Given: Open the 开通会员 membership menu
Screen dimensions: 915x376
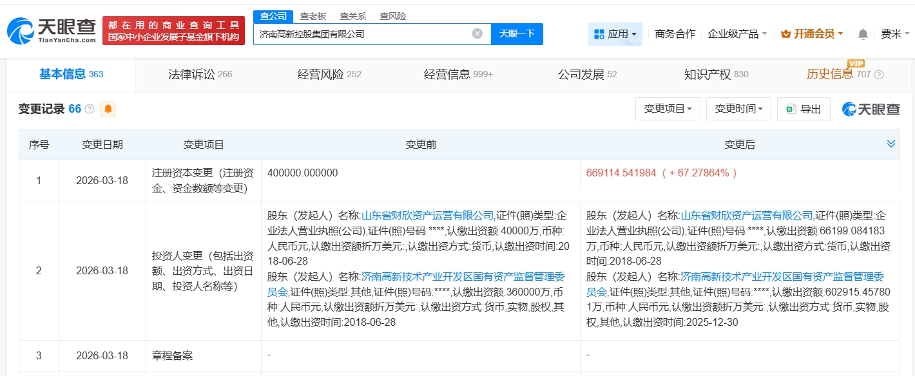Looking at the screenshot, I should [x=812, y=34].
